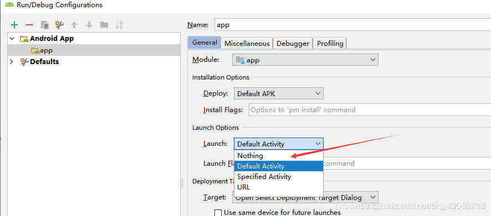Enable Use same device for future launches
The image size is (491, 216).
(x=218, y=213)
